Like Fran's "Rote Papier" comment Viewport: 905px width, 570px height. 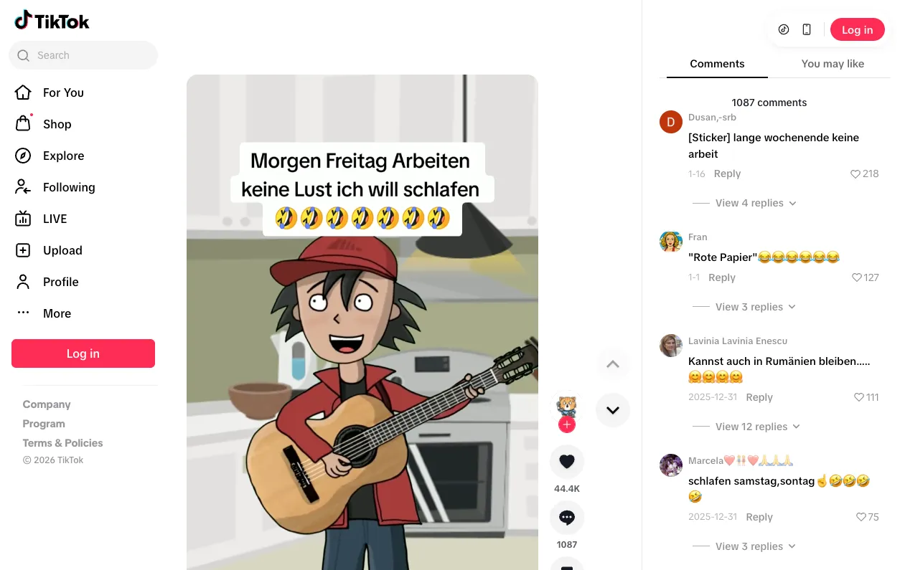tap(857, 277)
